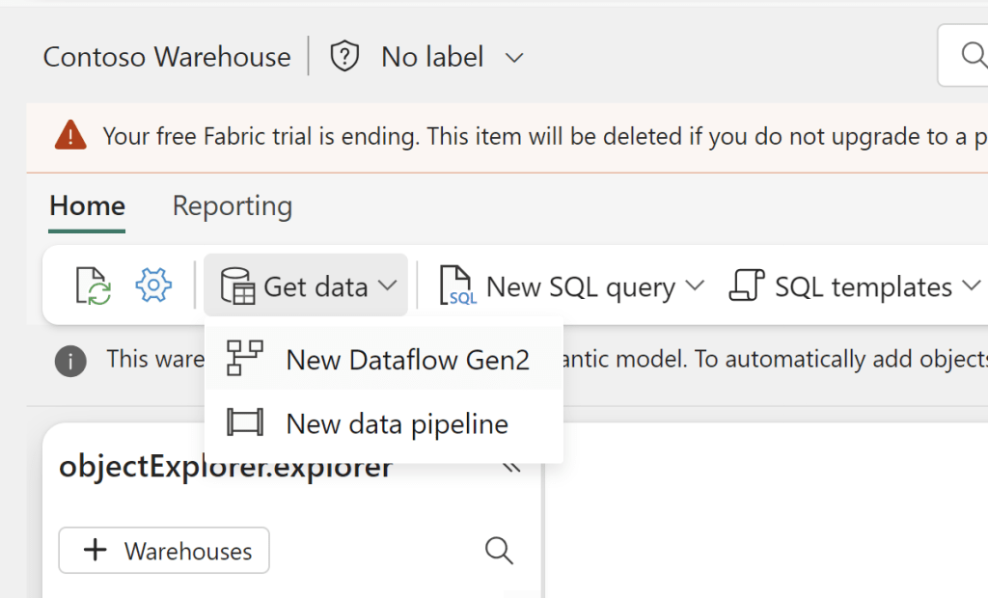This screenshot has width=988, height=598.
Task: Open the New SQL query dropdown arrow
Action: point(695,286)
